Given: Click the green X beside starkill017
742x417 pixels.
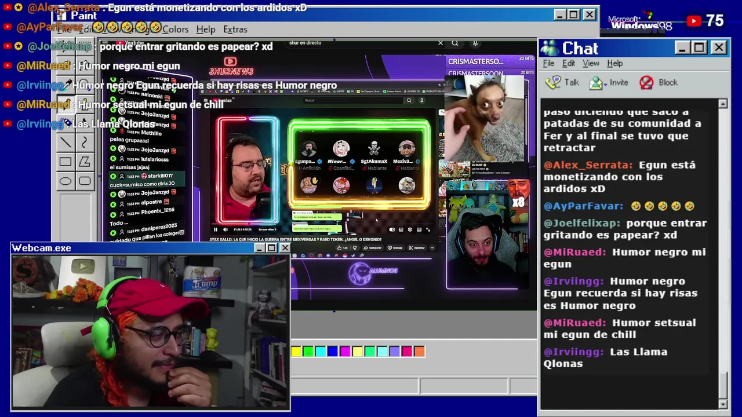Looking at the screenshot, I should click(113, 175).
